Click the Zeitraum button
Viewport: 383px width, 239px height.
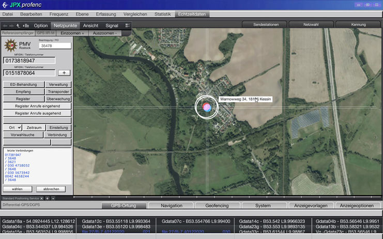point(34,128)
